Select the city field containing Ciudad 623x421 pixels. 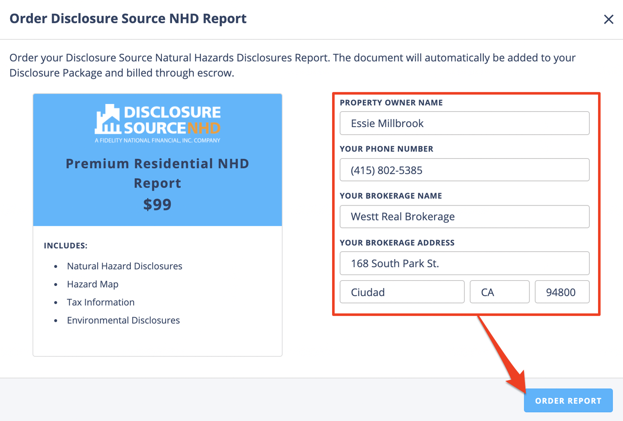coord(402,292)
